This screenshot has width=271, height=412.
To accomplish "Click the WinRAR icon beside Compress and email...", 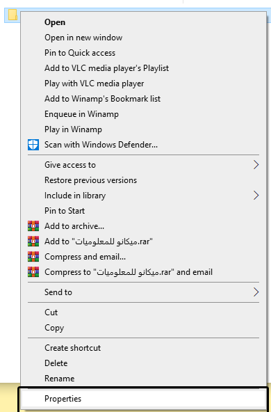I will click(x=33, y=256).
